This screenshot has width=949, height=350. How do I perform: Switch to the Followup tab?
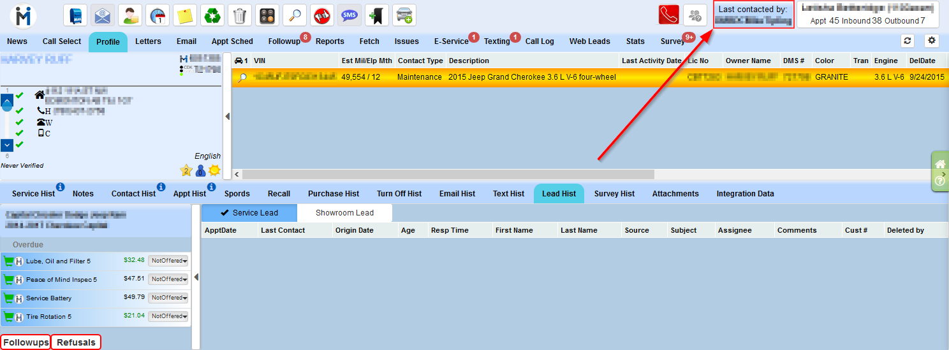284,41
